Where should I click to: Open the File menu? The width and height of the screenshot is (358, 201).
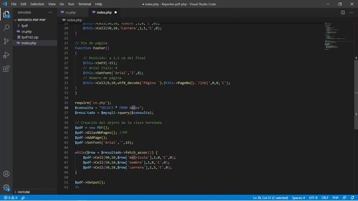[x=13, y=4]
